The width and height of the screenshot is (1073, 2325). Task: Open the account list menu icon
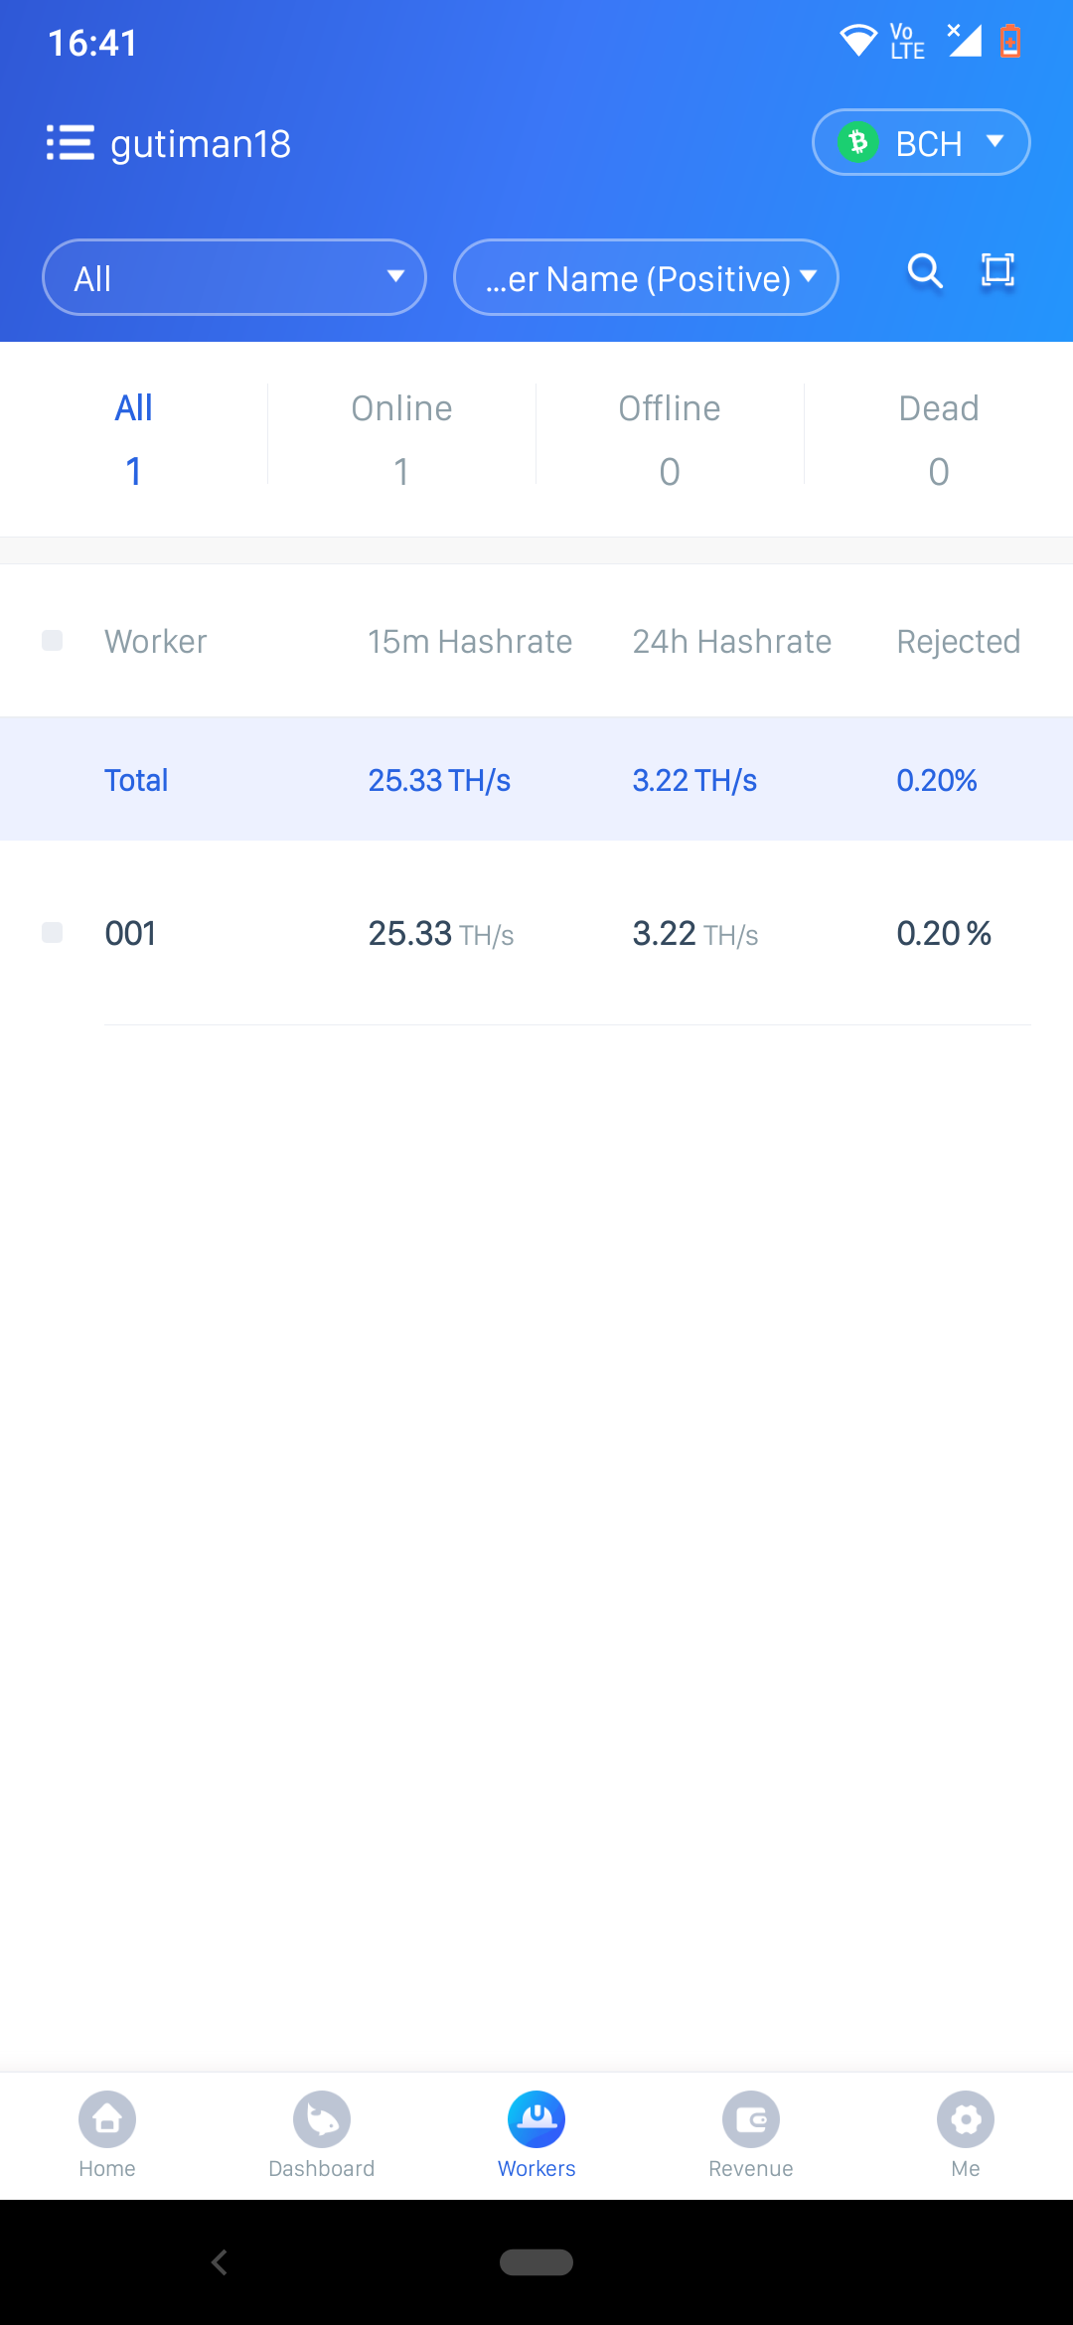pos(70,143)
